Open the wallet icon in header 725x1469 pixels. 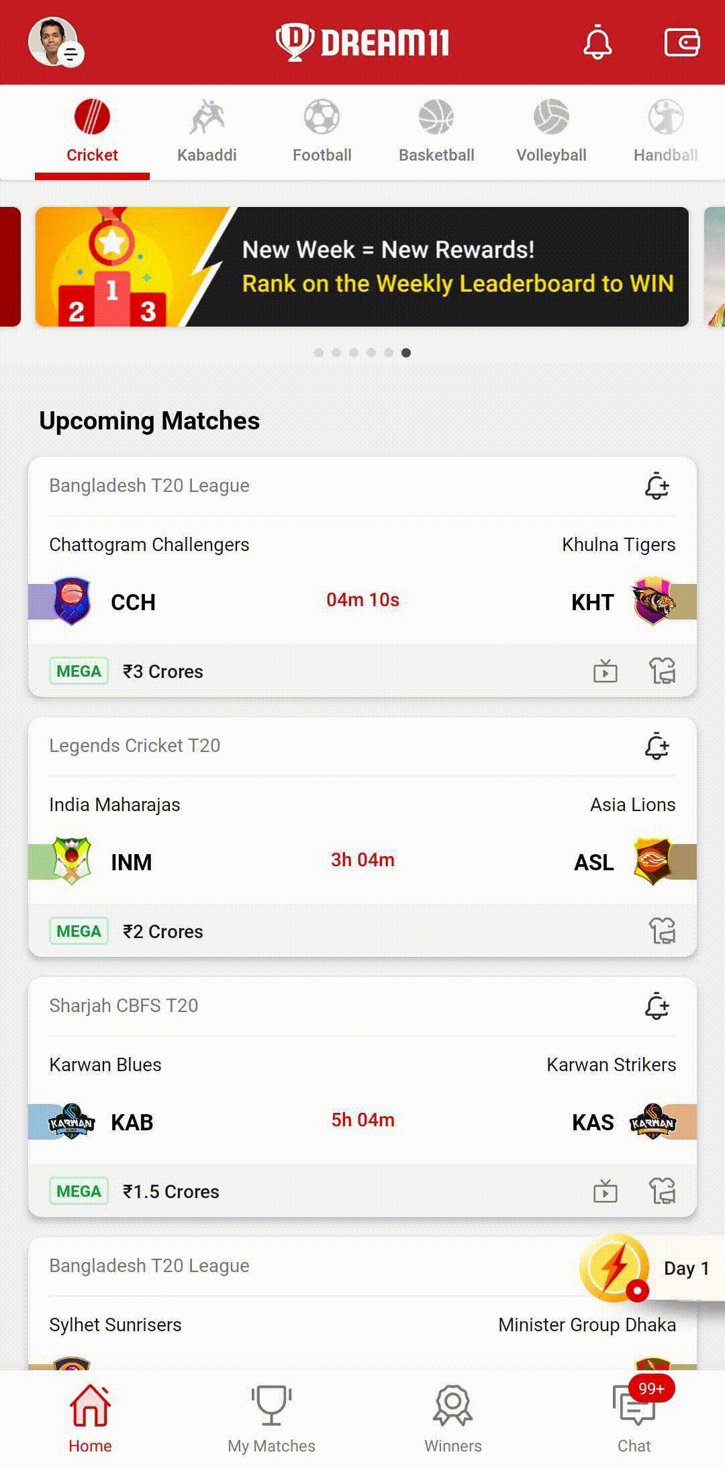click(681, 42)
